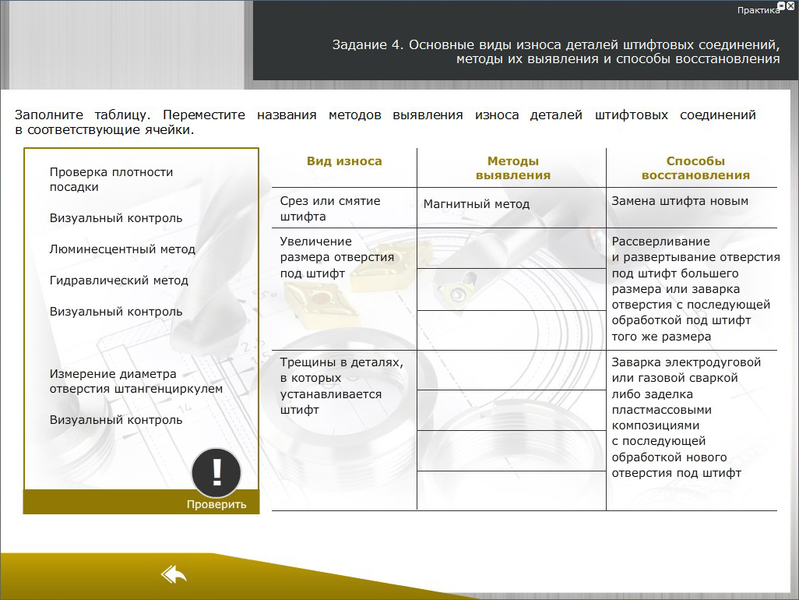Select Визуальный контроль directly below Гидравлический метод
The height and width of the screenshot is (600, 799).
116,312
